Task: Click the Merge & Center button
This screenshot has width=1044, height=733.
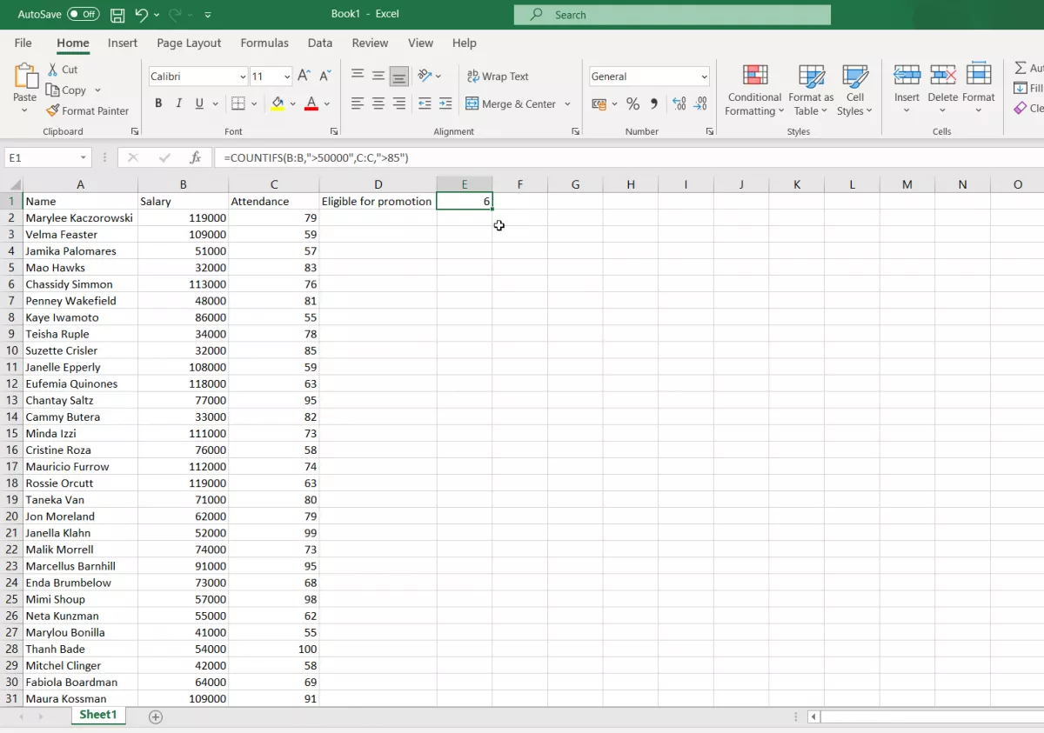Action: [511, 103]
